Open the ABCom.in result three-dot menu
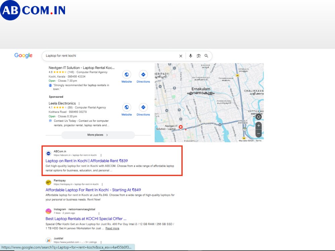Image resolution: width=335 pixels, height=251 pixels. 101,155
